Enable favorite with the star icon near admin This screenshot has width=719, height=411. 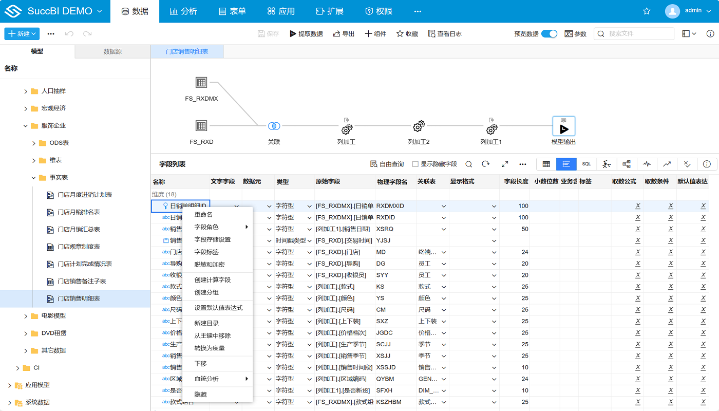click(x=647, y=10)
